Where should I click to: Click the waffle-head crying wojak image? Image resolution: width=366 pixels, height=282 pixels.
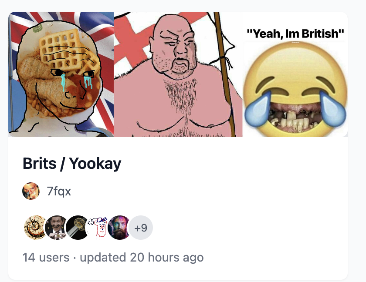click(61, 74)
